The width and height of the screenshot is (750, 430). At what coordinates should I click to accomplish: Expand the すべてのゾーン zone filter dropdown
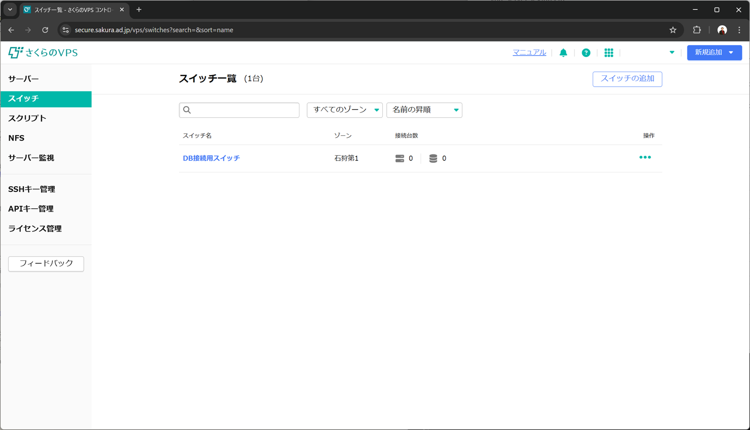[x=344, y=110]
